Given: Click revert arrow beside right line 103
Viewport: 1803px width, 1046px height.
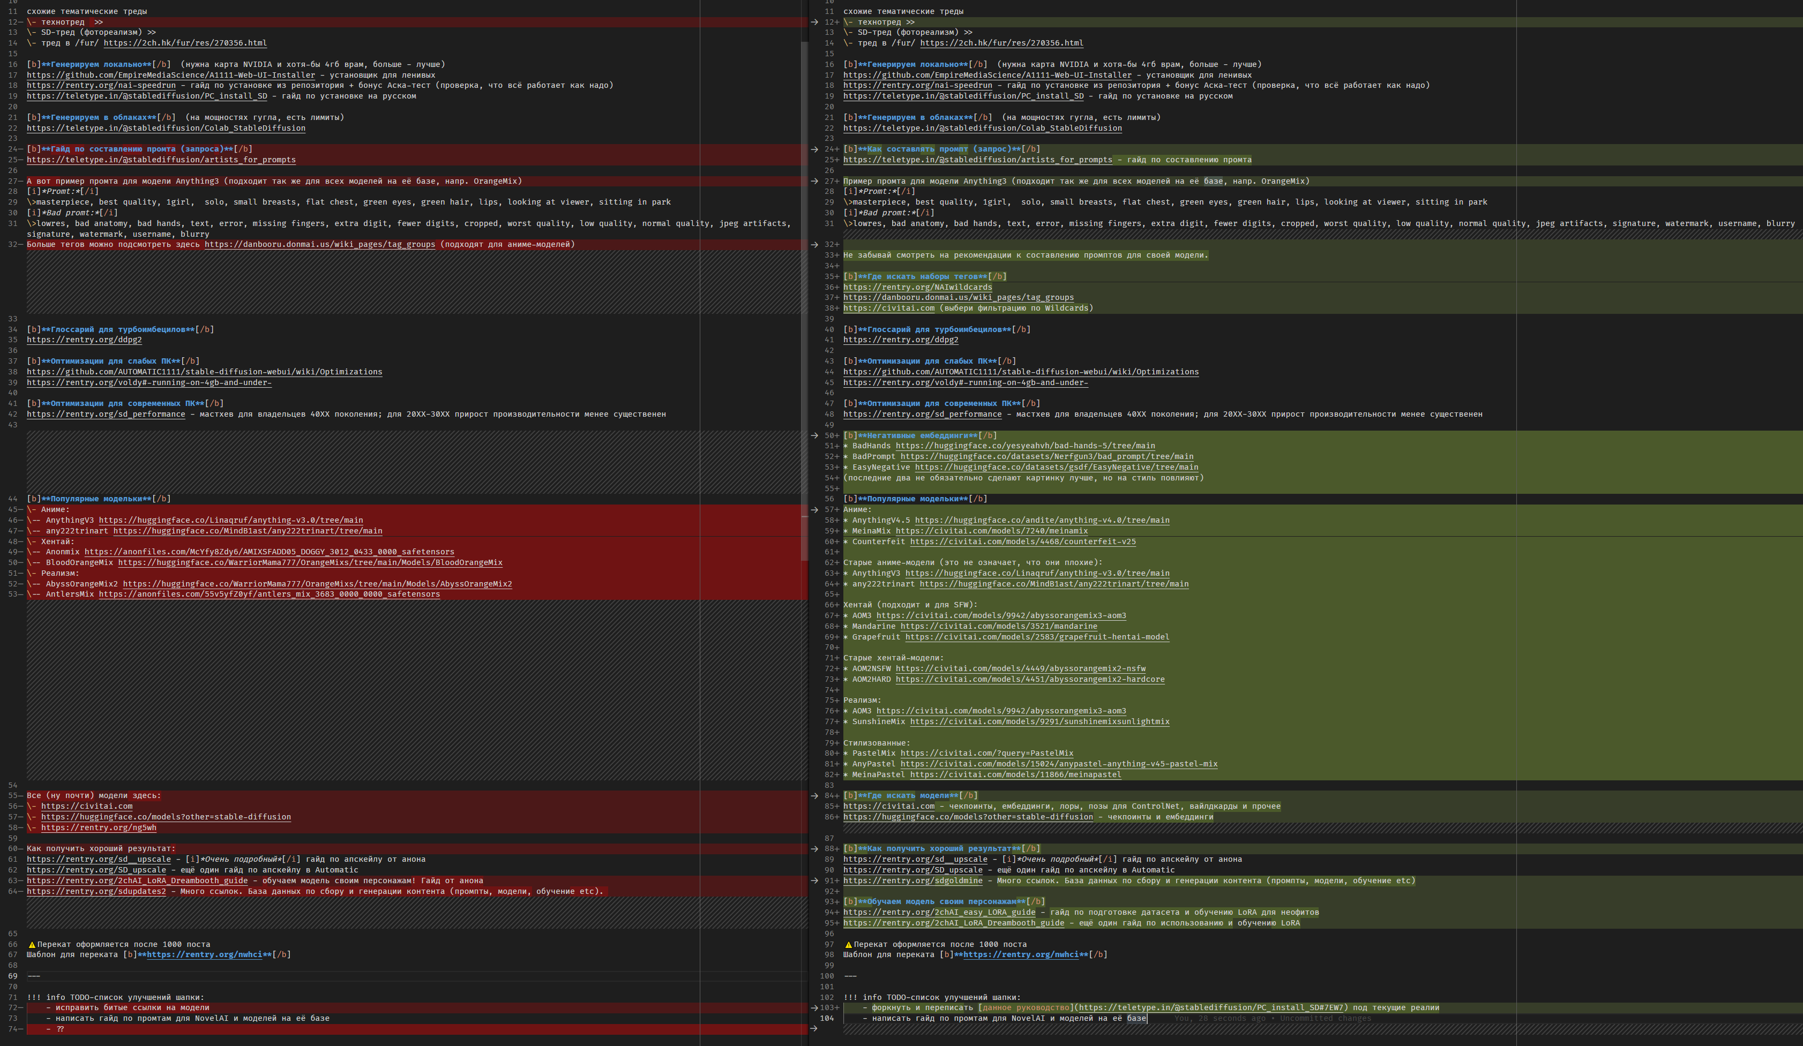Looking at the screenshot, I should click(814, 1008).
